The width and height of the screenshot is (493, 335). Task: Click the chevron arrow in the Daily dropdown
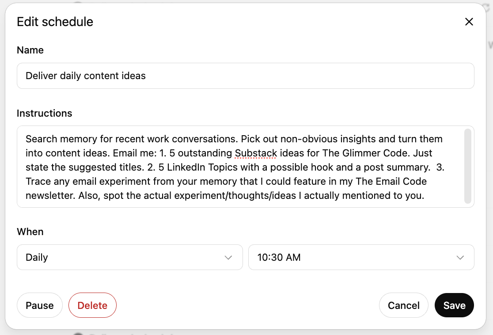(228, 258)
